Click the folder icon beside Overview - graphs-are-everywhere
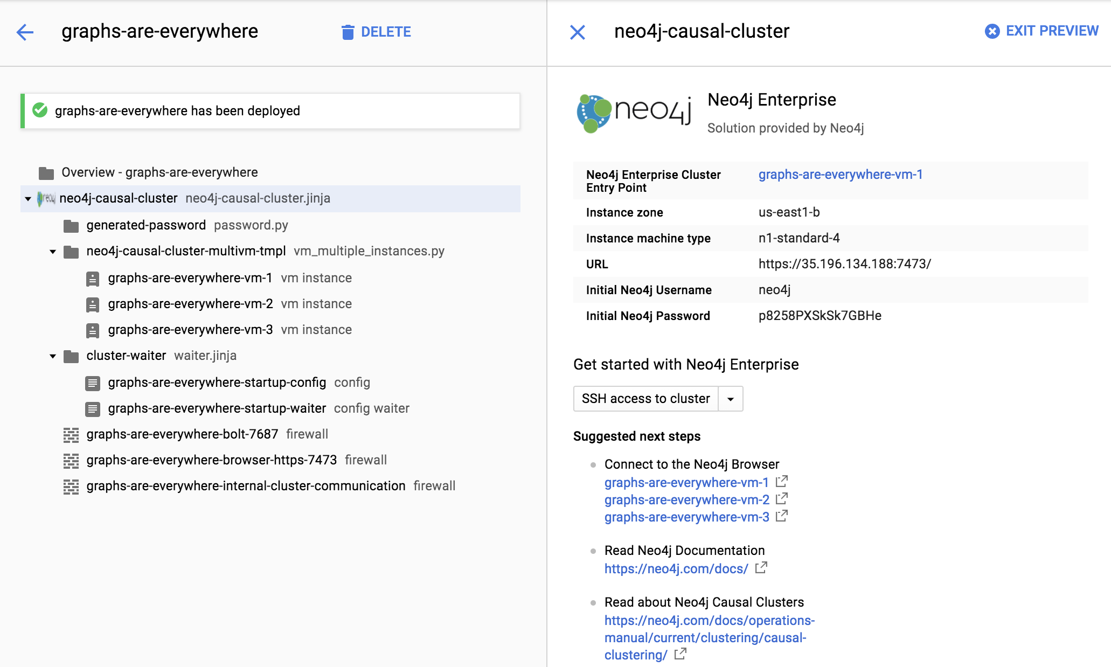The width and height of the screenshot is (1111, 667). 46,173
